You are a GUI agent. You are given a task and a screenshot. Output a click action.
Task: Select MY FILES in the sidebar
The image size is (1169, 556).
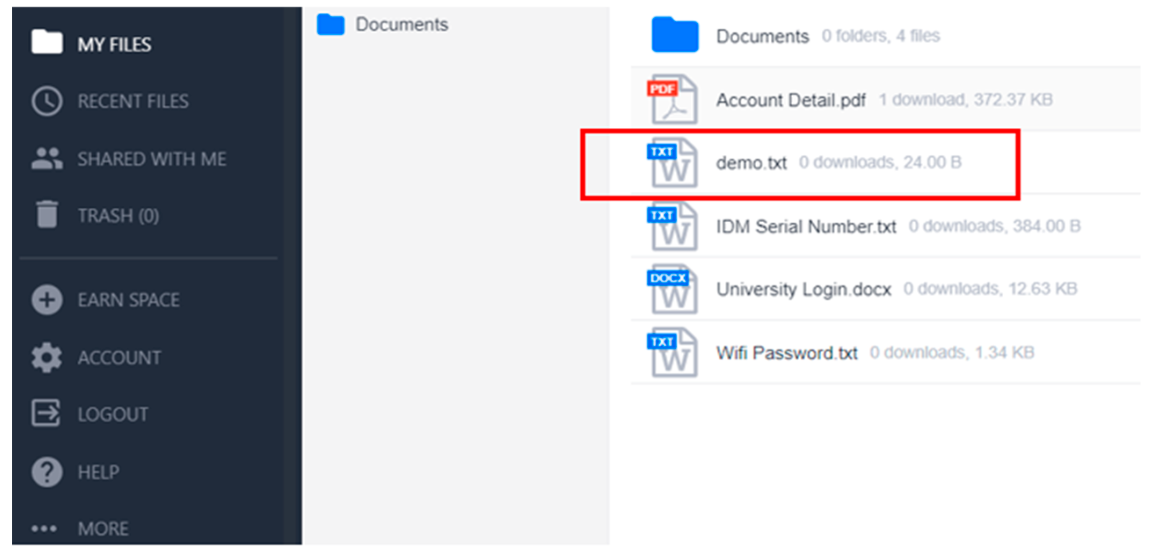click(114, 44)
